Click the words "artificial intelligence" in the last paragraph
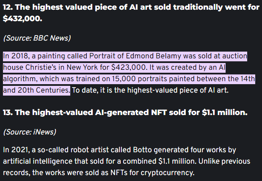Image resolution: width=262 pixels, height=181 pixels. pos(34,162)
